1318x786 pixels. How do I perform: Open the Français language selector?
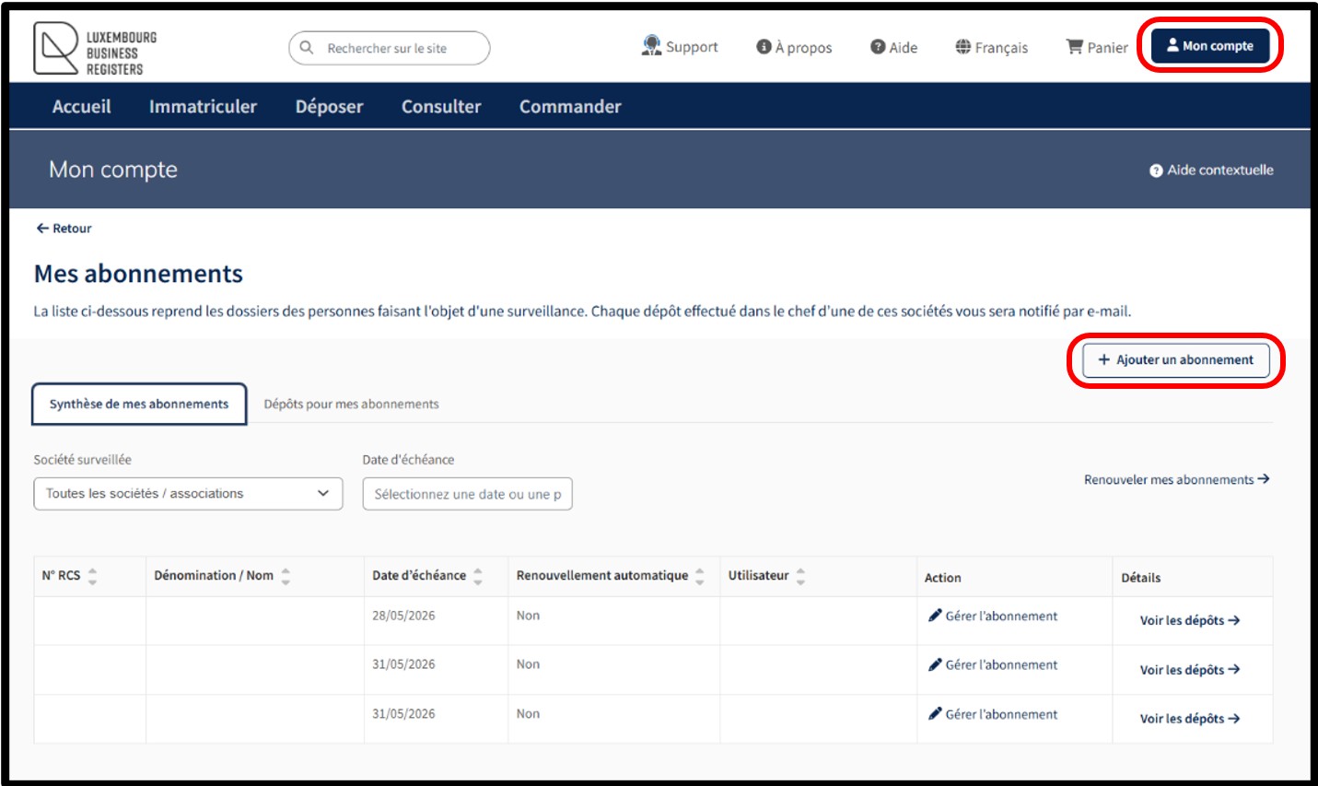(x=991, y=47)
